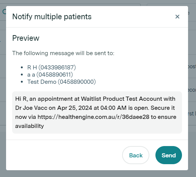The width and height of the screenshot is (196, 177).
Task: Click the '04:00 AM' time in message
Action: click(113, 108)
